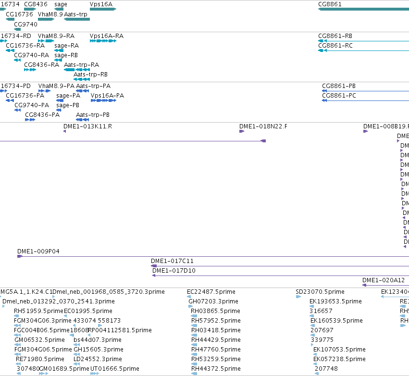Viewport: 409px width, 376px height.
Task: Click the DME1-009P04 BAC label
Action: [x=38, y=251]
